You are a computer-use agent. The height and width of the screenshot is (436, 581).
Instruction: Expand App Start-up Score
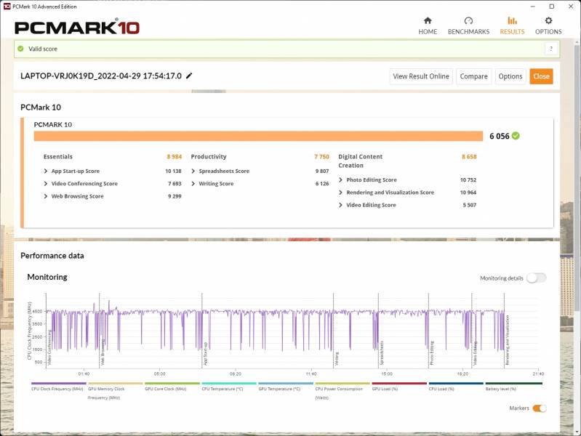(46, 171)
